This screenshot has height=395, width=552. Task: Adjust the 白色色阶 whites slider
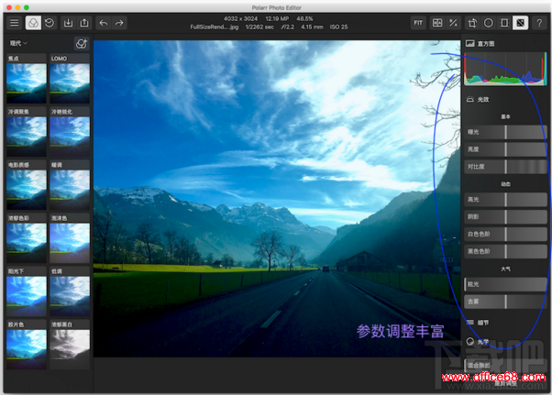(505, 235)
